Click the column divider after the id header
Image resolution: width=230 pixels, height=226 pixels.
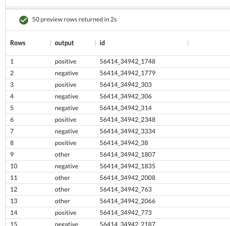tap(188, 43)
